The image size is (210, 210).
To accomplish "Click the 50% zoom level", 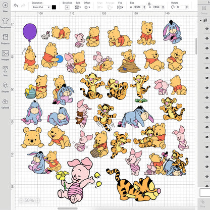I will pyautogui.click(x=29, y=200).
